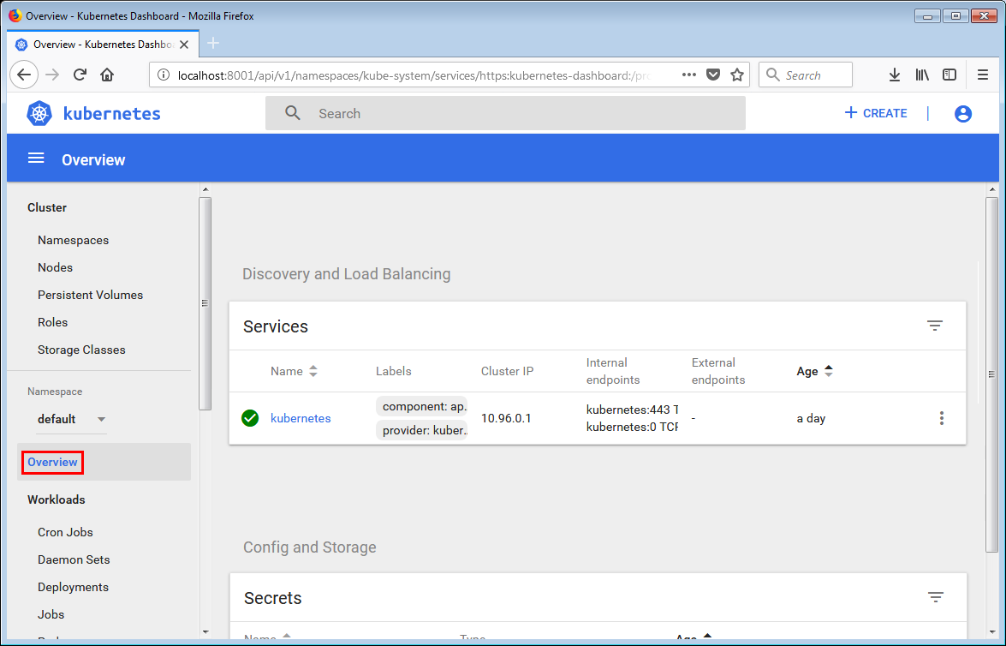Viewport: 1006px width, 646px height.
Task: Click sidebar scrollbar down arrow
Action: [x=205, y=632]
